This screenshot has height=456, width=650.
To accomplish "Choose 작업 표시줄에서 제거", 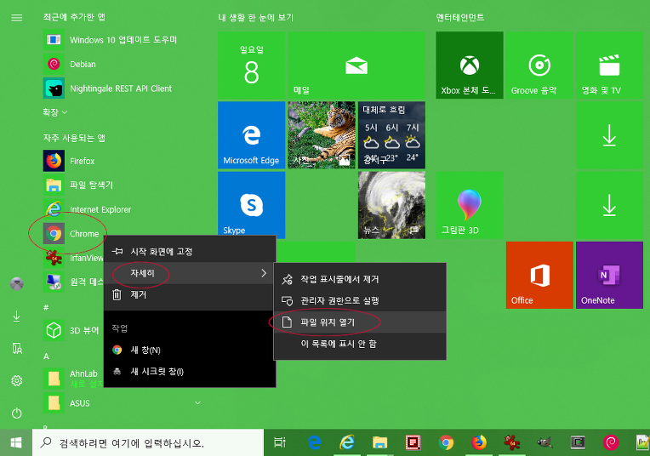I will [x=360, y=279].
